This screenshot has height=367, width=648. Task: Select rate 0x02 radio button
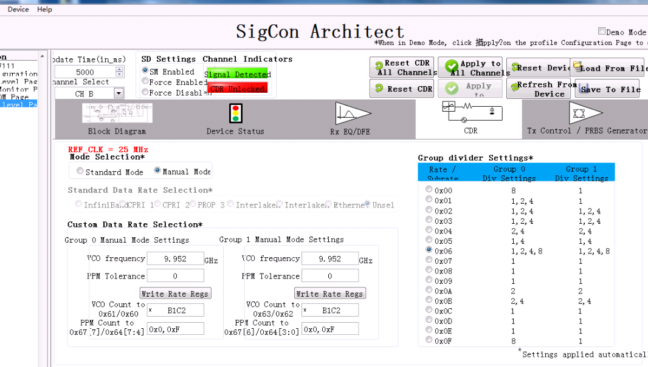tap(429, 209)
